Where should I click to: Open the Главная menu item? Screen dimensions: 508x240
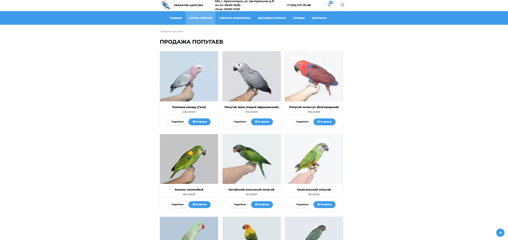click(176, 18)
